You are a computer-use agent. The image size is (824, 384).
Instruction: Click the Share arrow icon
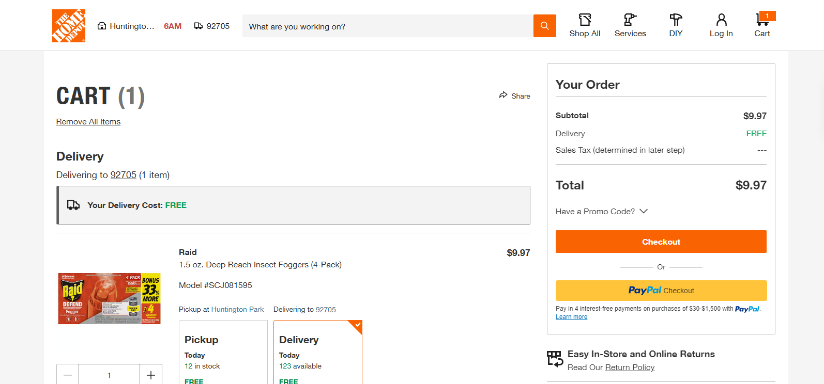(503, 95)
